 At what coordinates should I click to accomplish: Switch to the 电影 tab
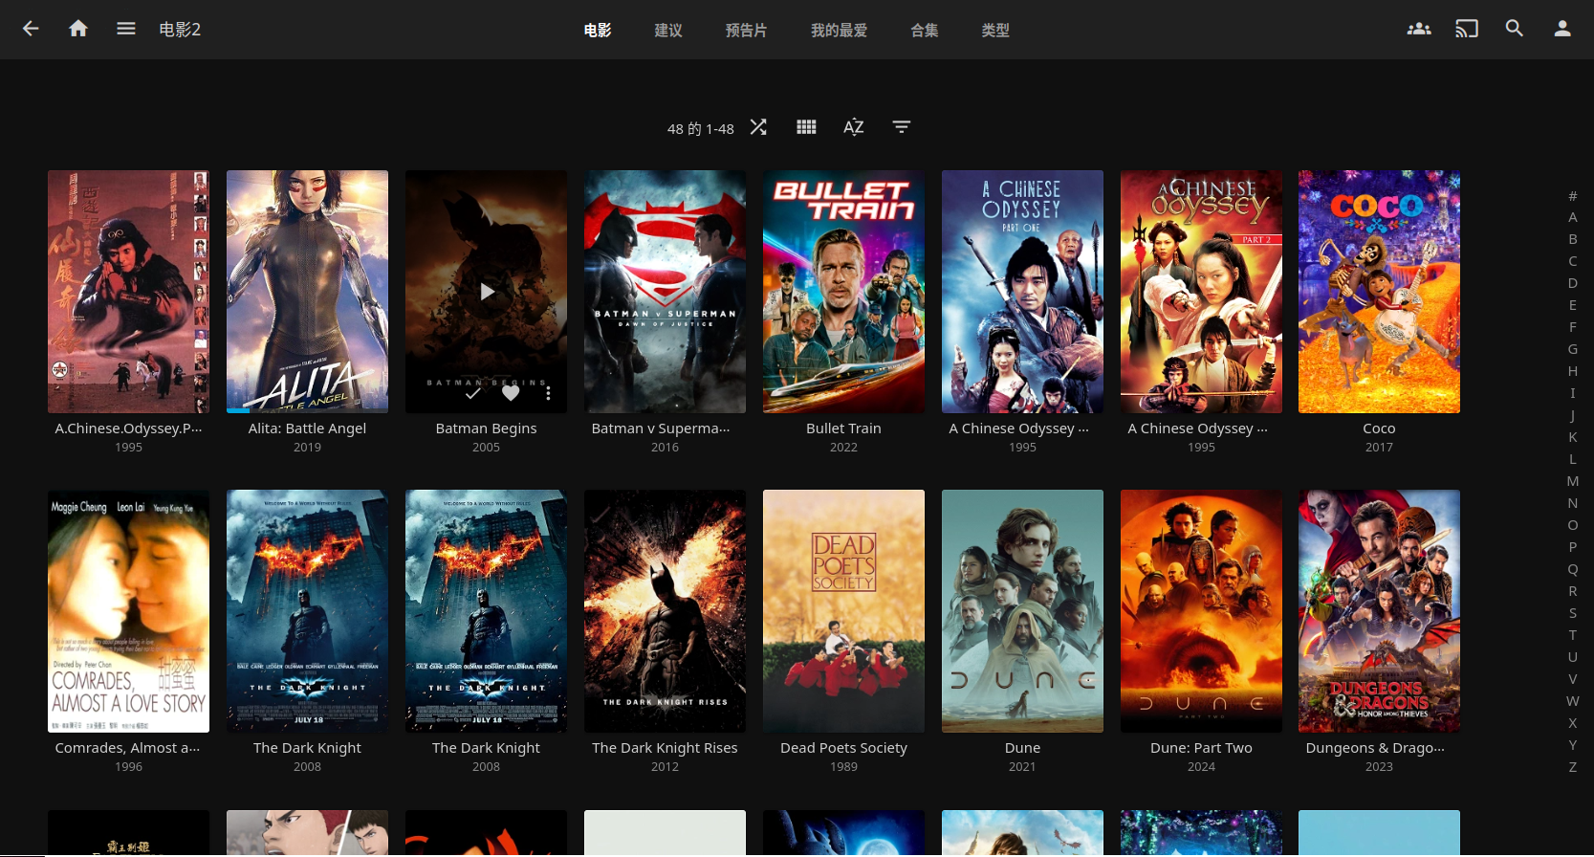(598, 30)
